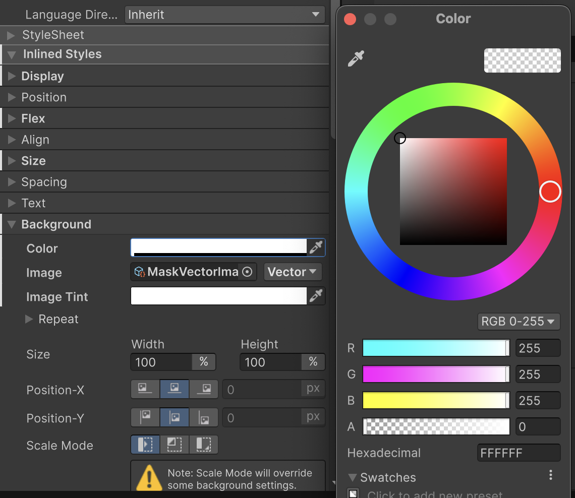Click the A alpha channel slider
Screen dimensions: 575x498
pos(436,426)
